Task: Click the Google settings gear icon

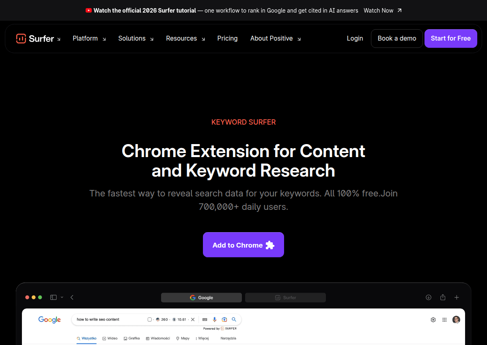Action: coord(433,320)
